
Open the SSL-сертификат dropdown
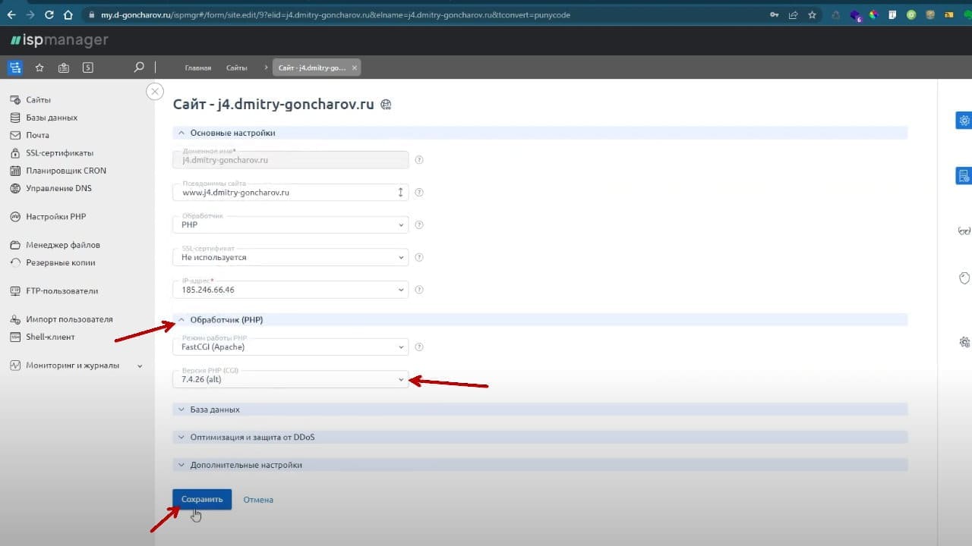coord(290,257)
